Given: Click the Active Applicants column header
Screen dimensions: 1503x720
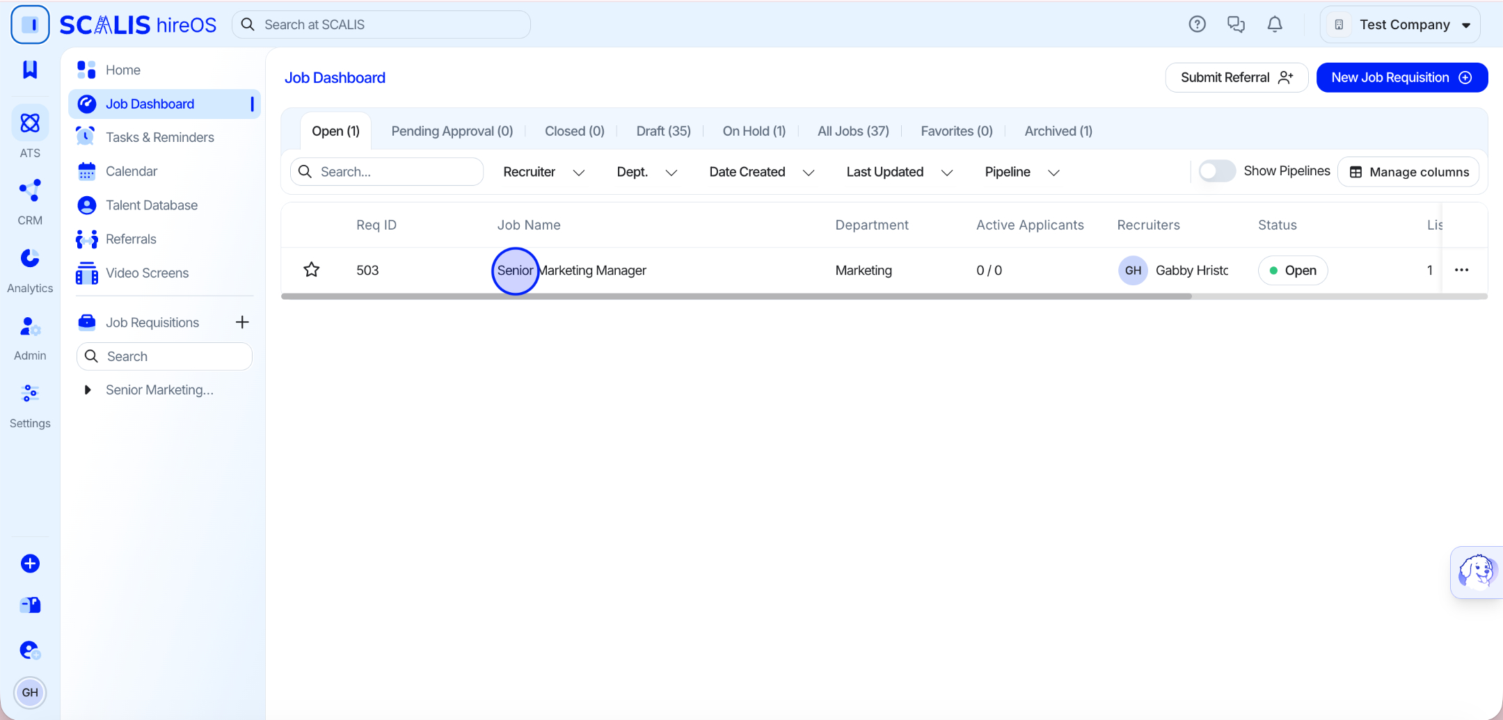Looking at the screenshot, I should pyautogui.click(x=1030, y=225).
